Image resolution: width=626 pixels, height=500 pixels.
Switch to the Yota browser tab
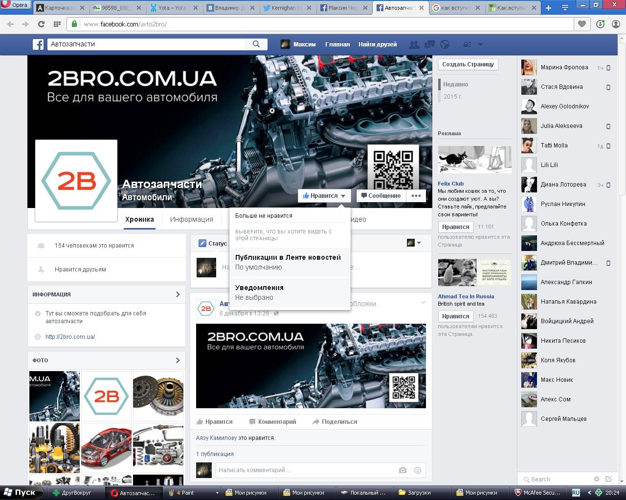point(174,8)
